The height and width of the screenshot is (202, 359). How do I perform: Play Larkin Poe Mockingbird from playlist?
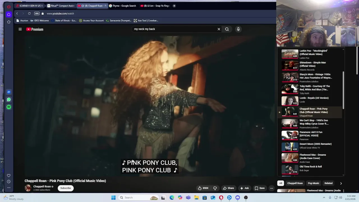pos(310,54)
